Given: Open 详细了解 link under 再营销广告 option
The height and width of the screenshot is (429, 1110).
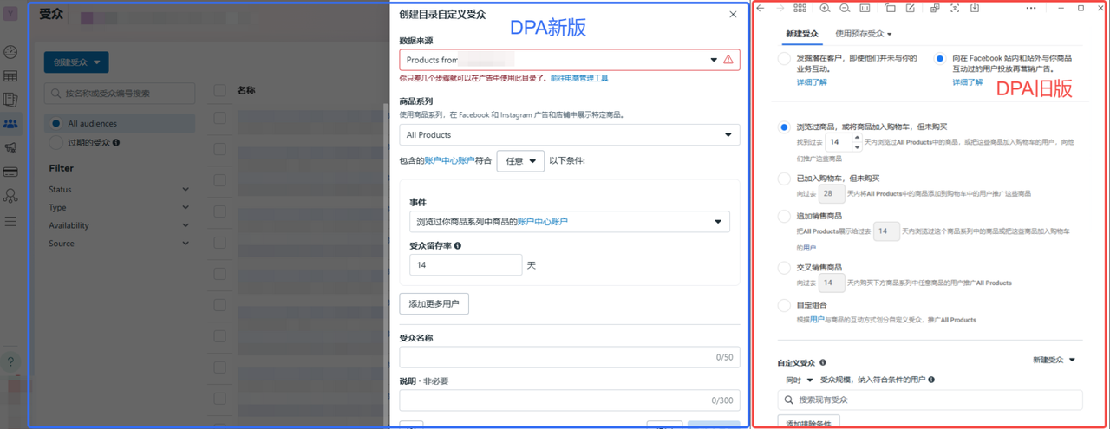Looking at the screenshot, I should pyautogui.click(x=967, y=82).
